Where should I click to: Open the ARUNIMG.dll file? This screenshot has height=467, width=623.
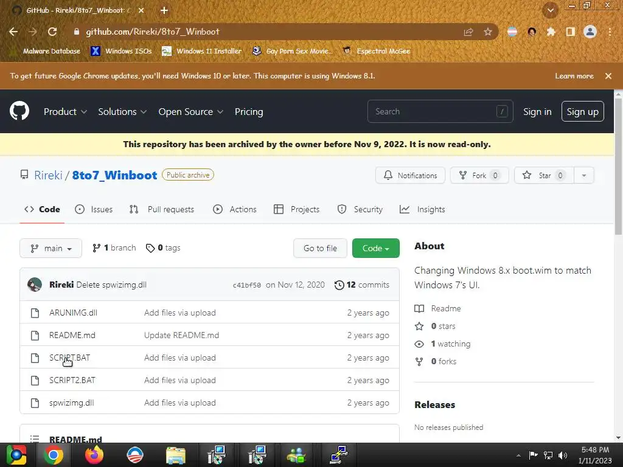pos(73,313)
